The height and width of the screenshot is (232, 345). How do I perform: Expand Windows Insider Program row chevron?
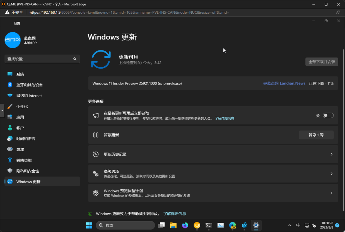(x=331, y=193)
